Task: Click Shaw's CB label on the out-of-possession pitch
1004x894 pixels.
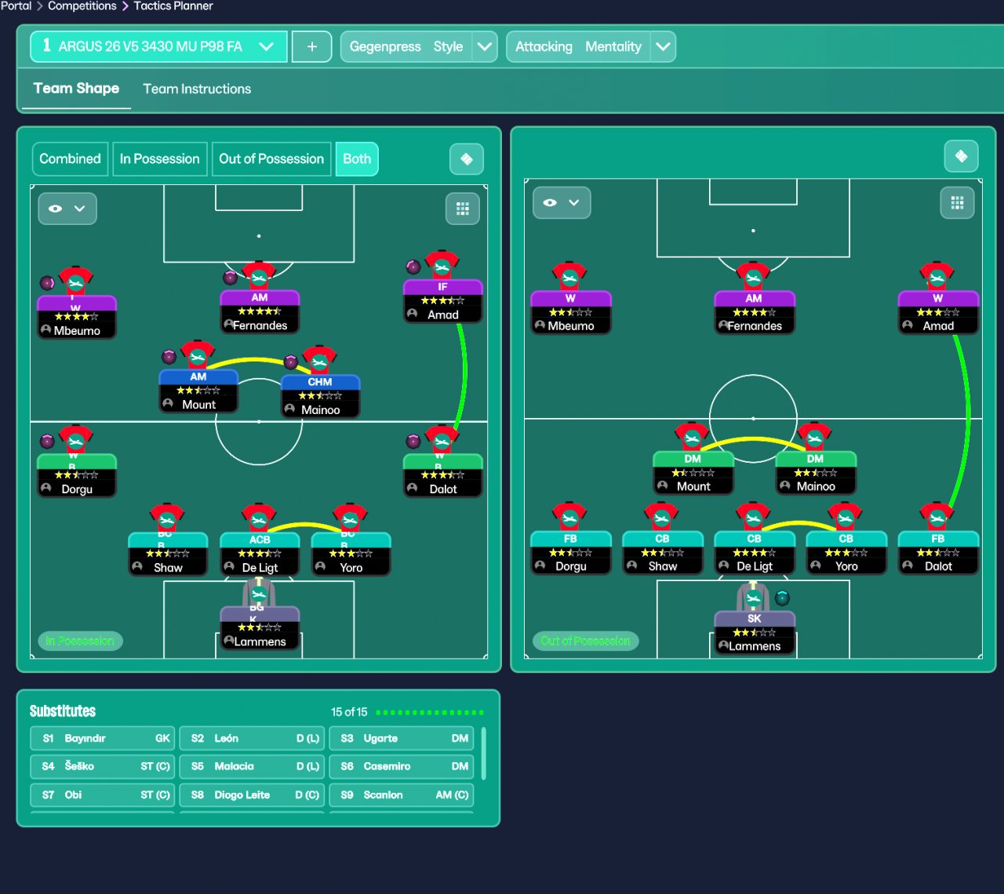Action: (x=662, y=539)
